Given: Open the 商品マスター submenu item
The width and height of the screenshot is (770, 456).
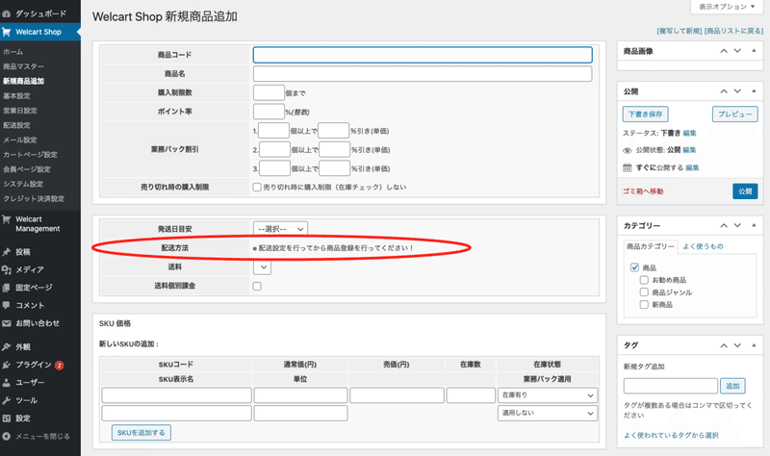Looking at the screenshot, I should 23,66.
